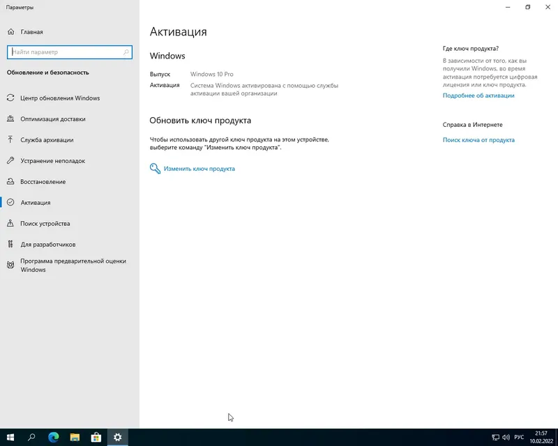Click the Home icon beside Главная

click(x=11, y=31)
